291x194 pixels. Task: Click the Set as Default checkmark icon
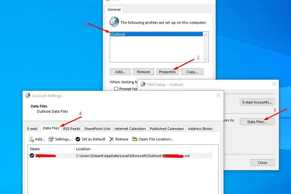point(78,139)
